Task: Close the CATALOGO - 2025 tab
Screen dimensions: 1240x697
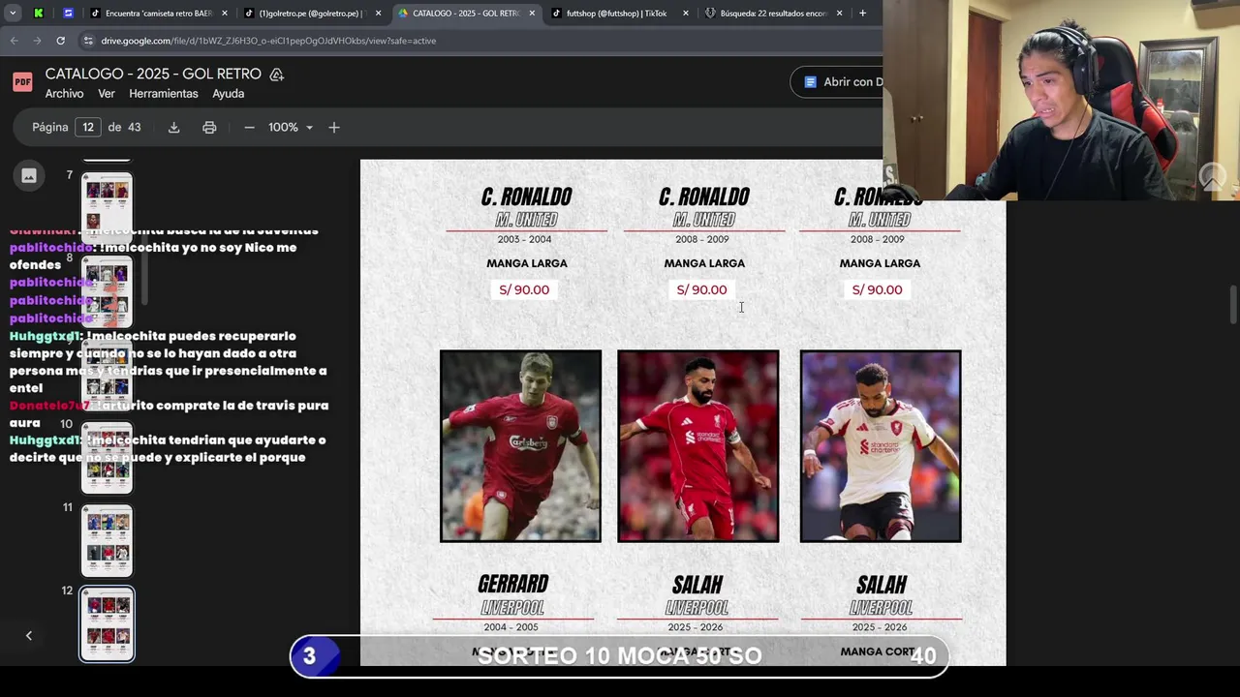Action: [532, 14]
